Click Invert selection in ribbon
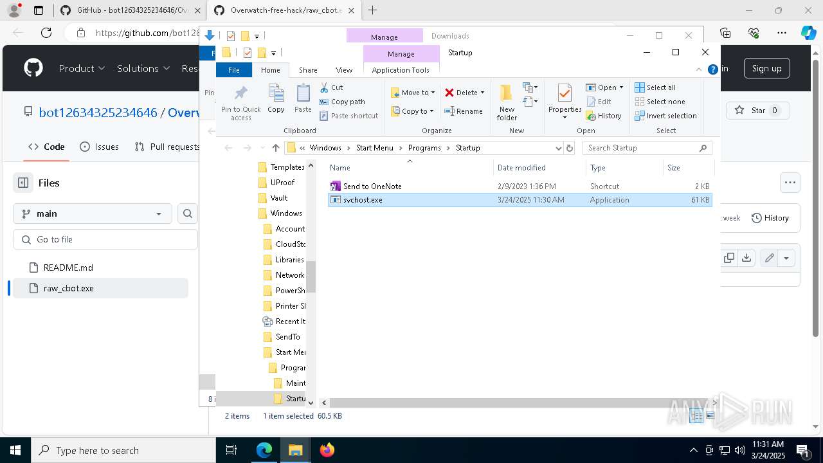Image resolution: width=823 pixels, height=463 pixels. pos(665,116)
